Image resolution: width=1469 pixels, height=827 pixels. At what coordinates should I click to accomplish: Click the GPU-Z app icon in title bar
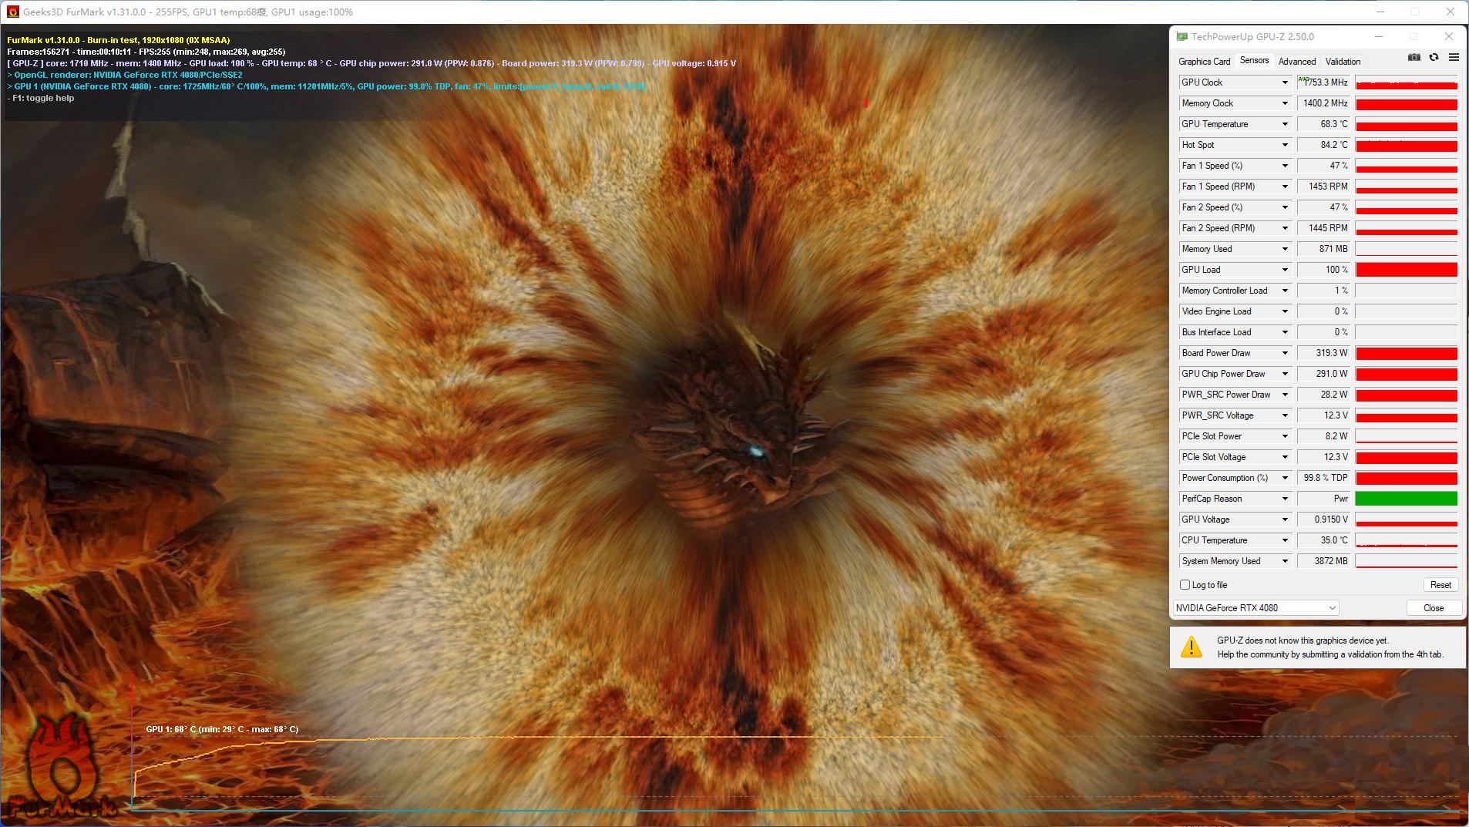[x=1182, y=36]
